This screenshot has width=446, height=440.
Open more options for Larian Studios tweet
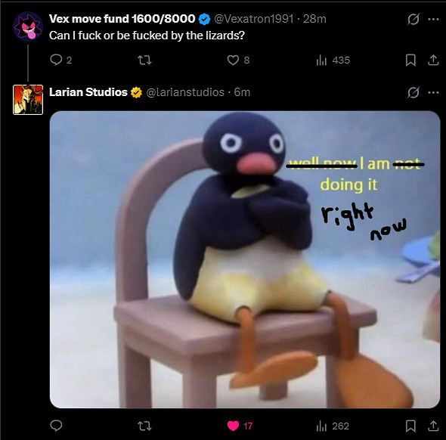tap(433, 92)
